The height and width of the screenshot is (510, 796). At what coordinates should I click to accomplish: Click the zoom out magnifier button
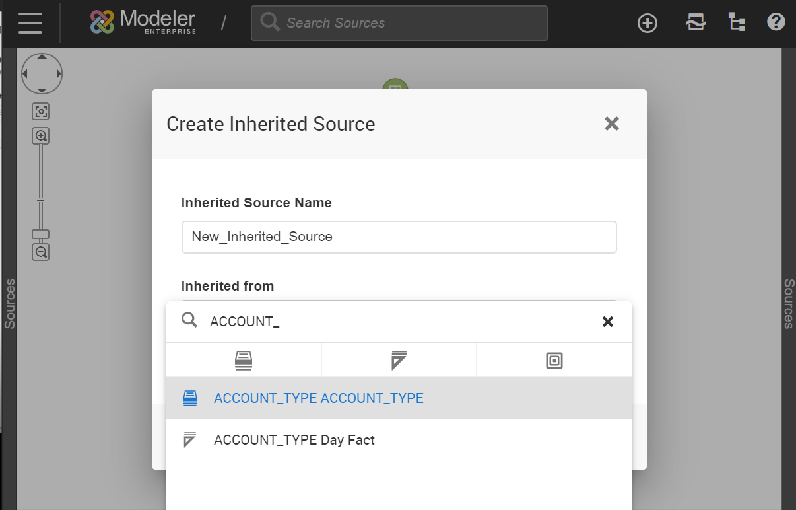point(41,252)
